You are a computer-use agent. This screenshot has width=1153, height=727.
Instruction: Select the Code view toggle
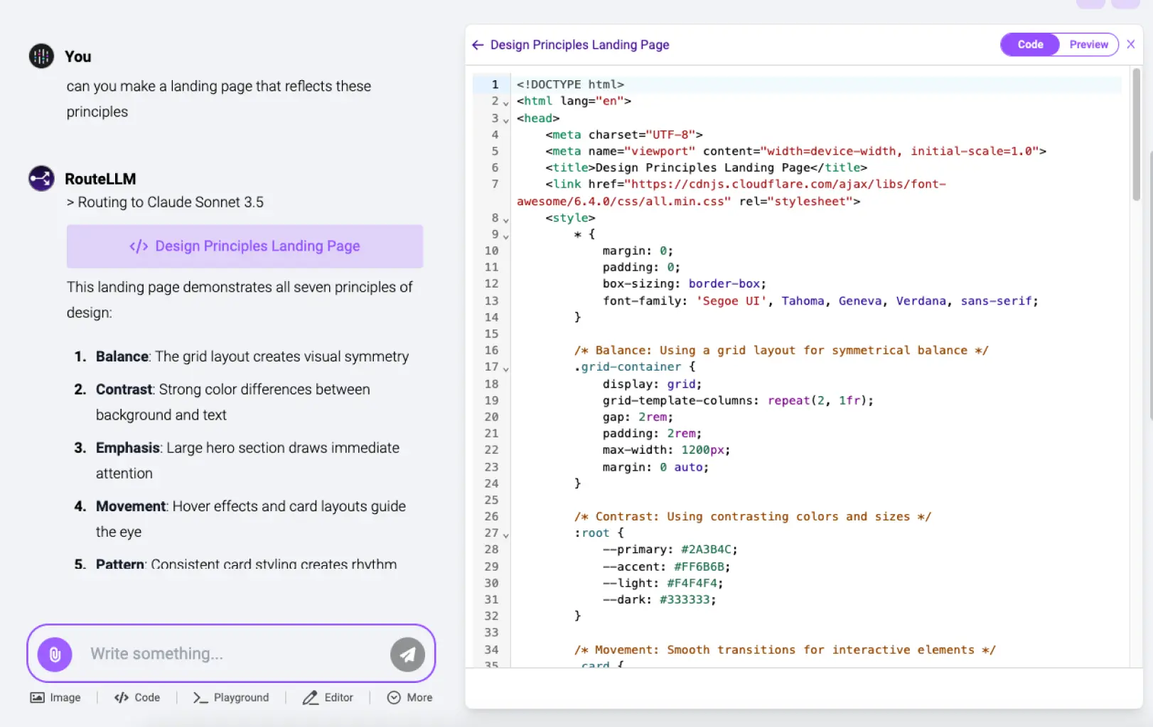(1030, 45)
